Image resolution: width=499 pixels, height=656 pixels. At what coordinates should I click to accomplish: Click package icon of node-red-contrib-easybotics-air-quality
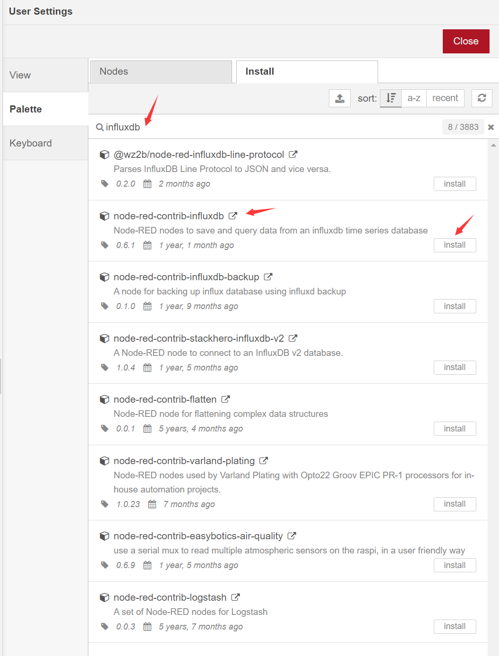point(104,536)
